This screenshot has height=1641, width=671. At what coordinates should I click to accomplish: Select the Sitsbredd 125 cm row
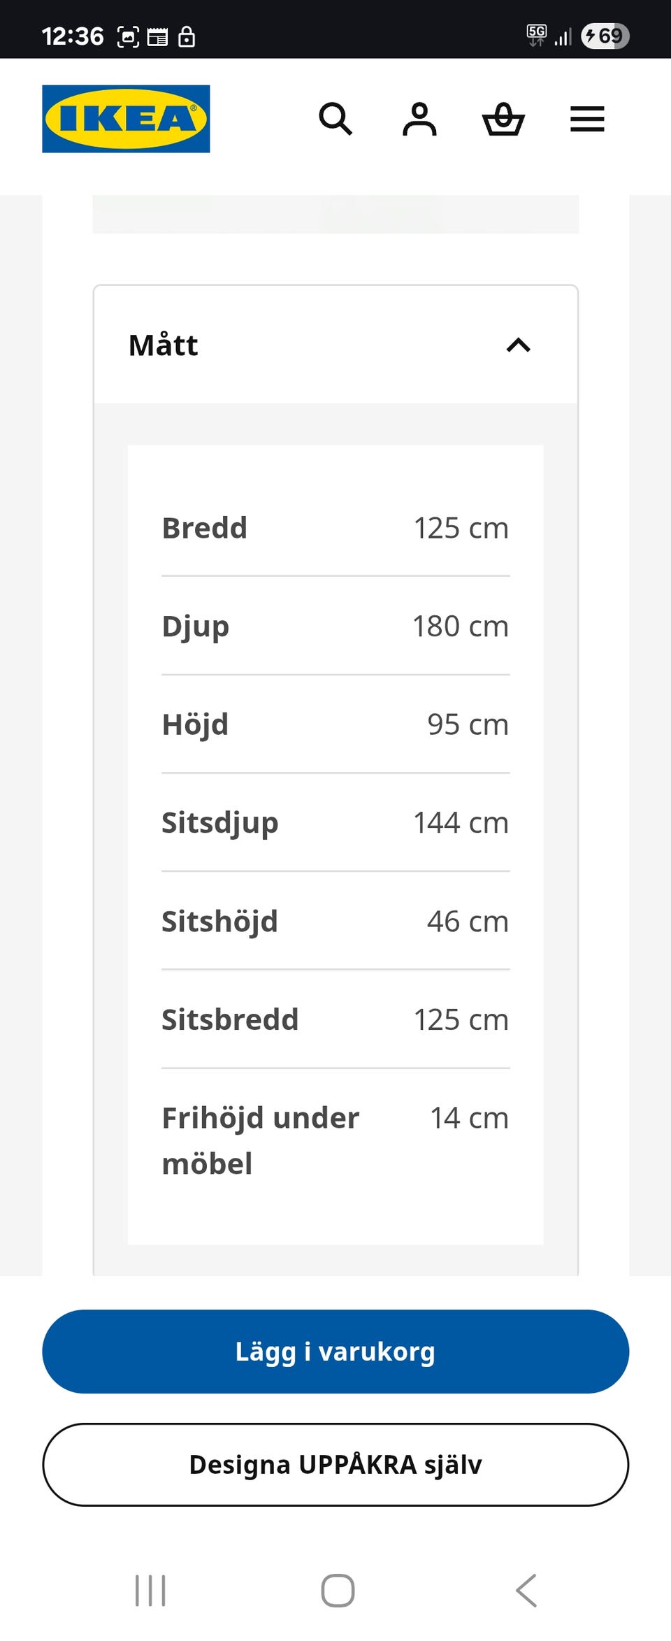(335, 1019)
